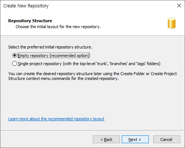Open the recommended repository layout help link
Image resolution: width=185 pixels, height=148 pixels.
56,119
